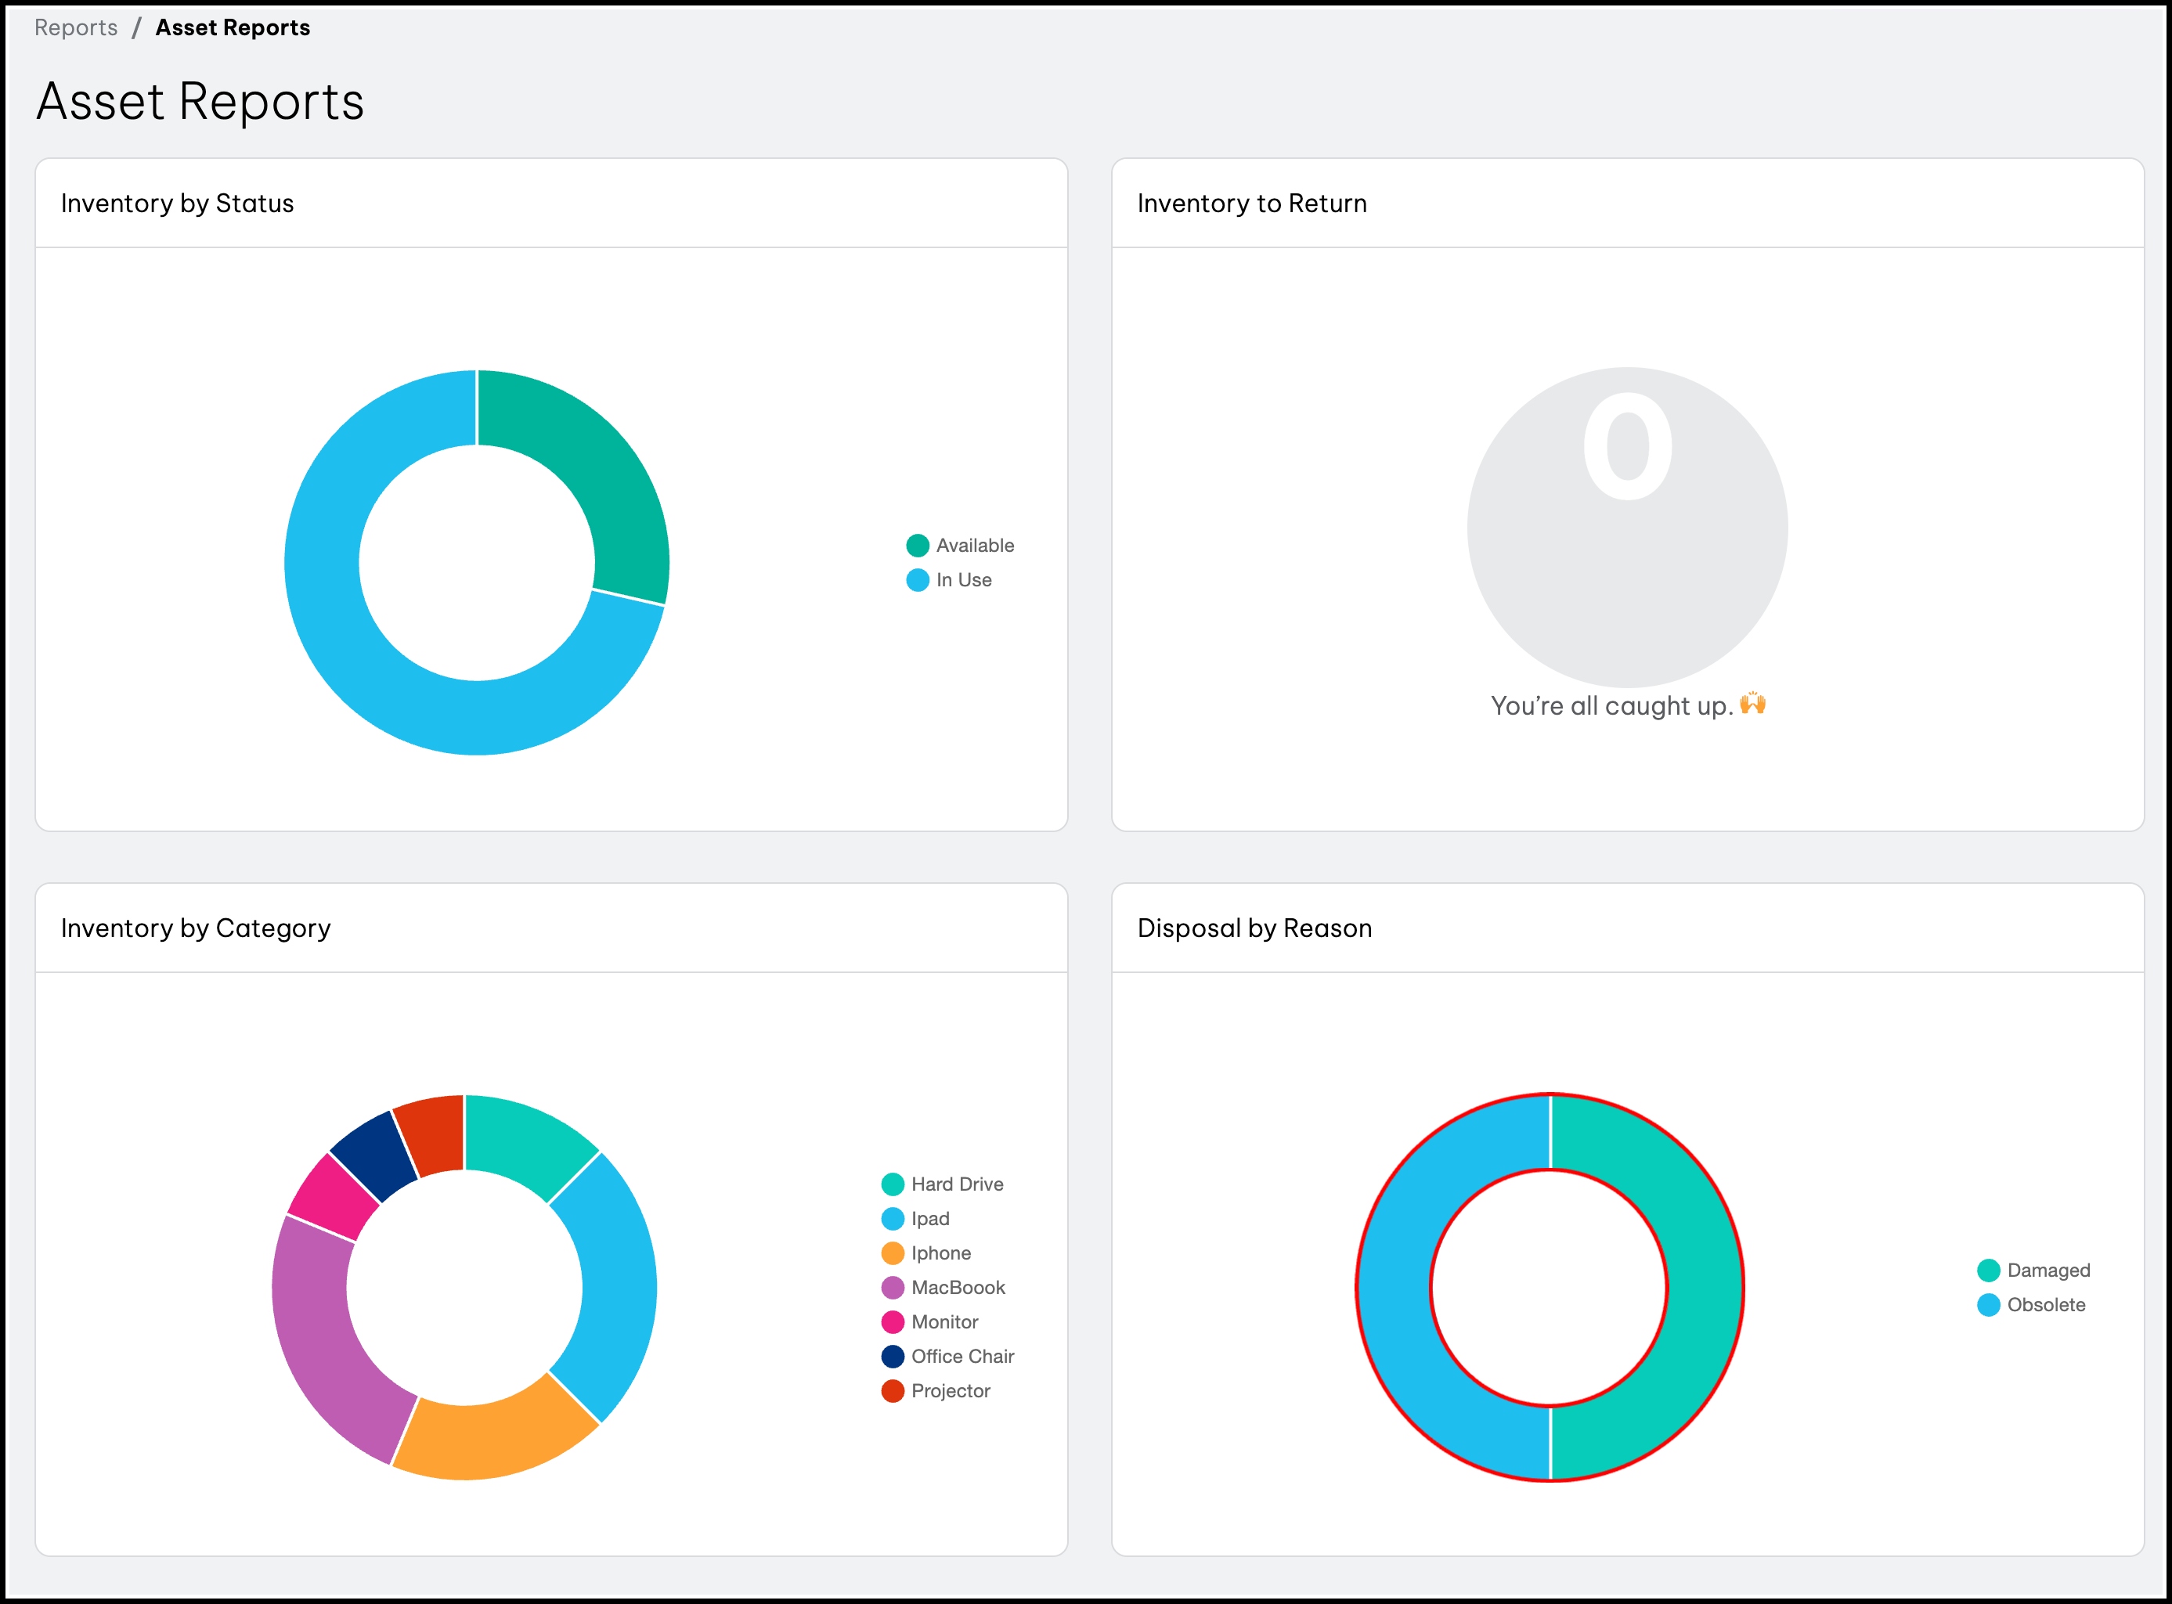
Task: Click the Office Chair legend dot
Action: click(893, 1357)
